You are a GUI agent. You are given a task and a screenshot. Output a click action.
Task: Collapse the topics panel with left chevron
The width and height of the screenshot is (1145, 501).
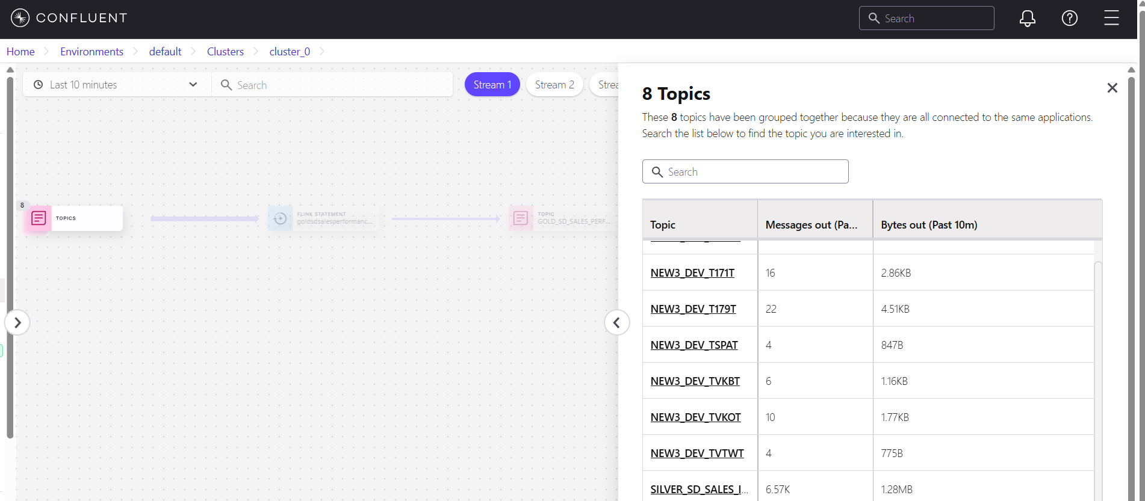point(616,323)
